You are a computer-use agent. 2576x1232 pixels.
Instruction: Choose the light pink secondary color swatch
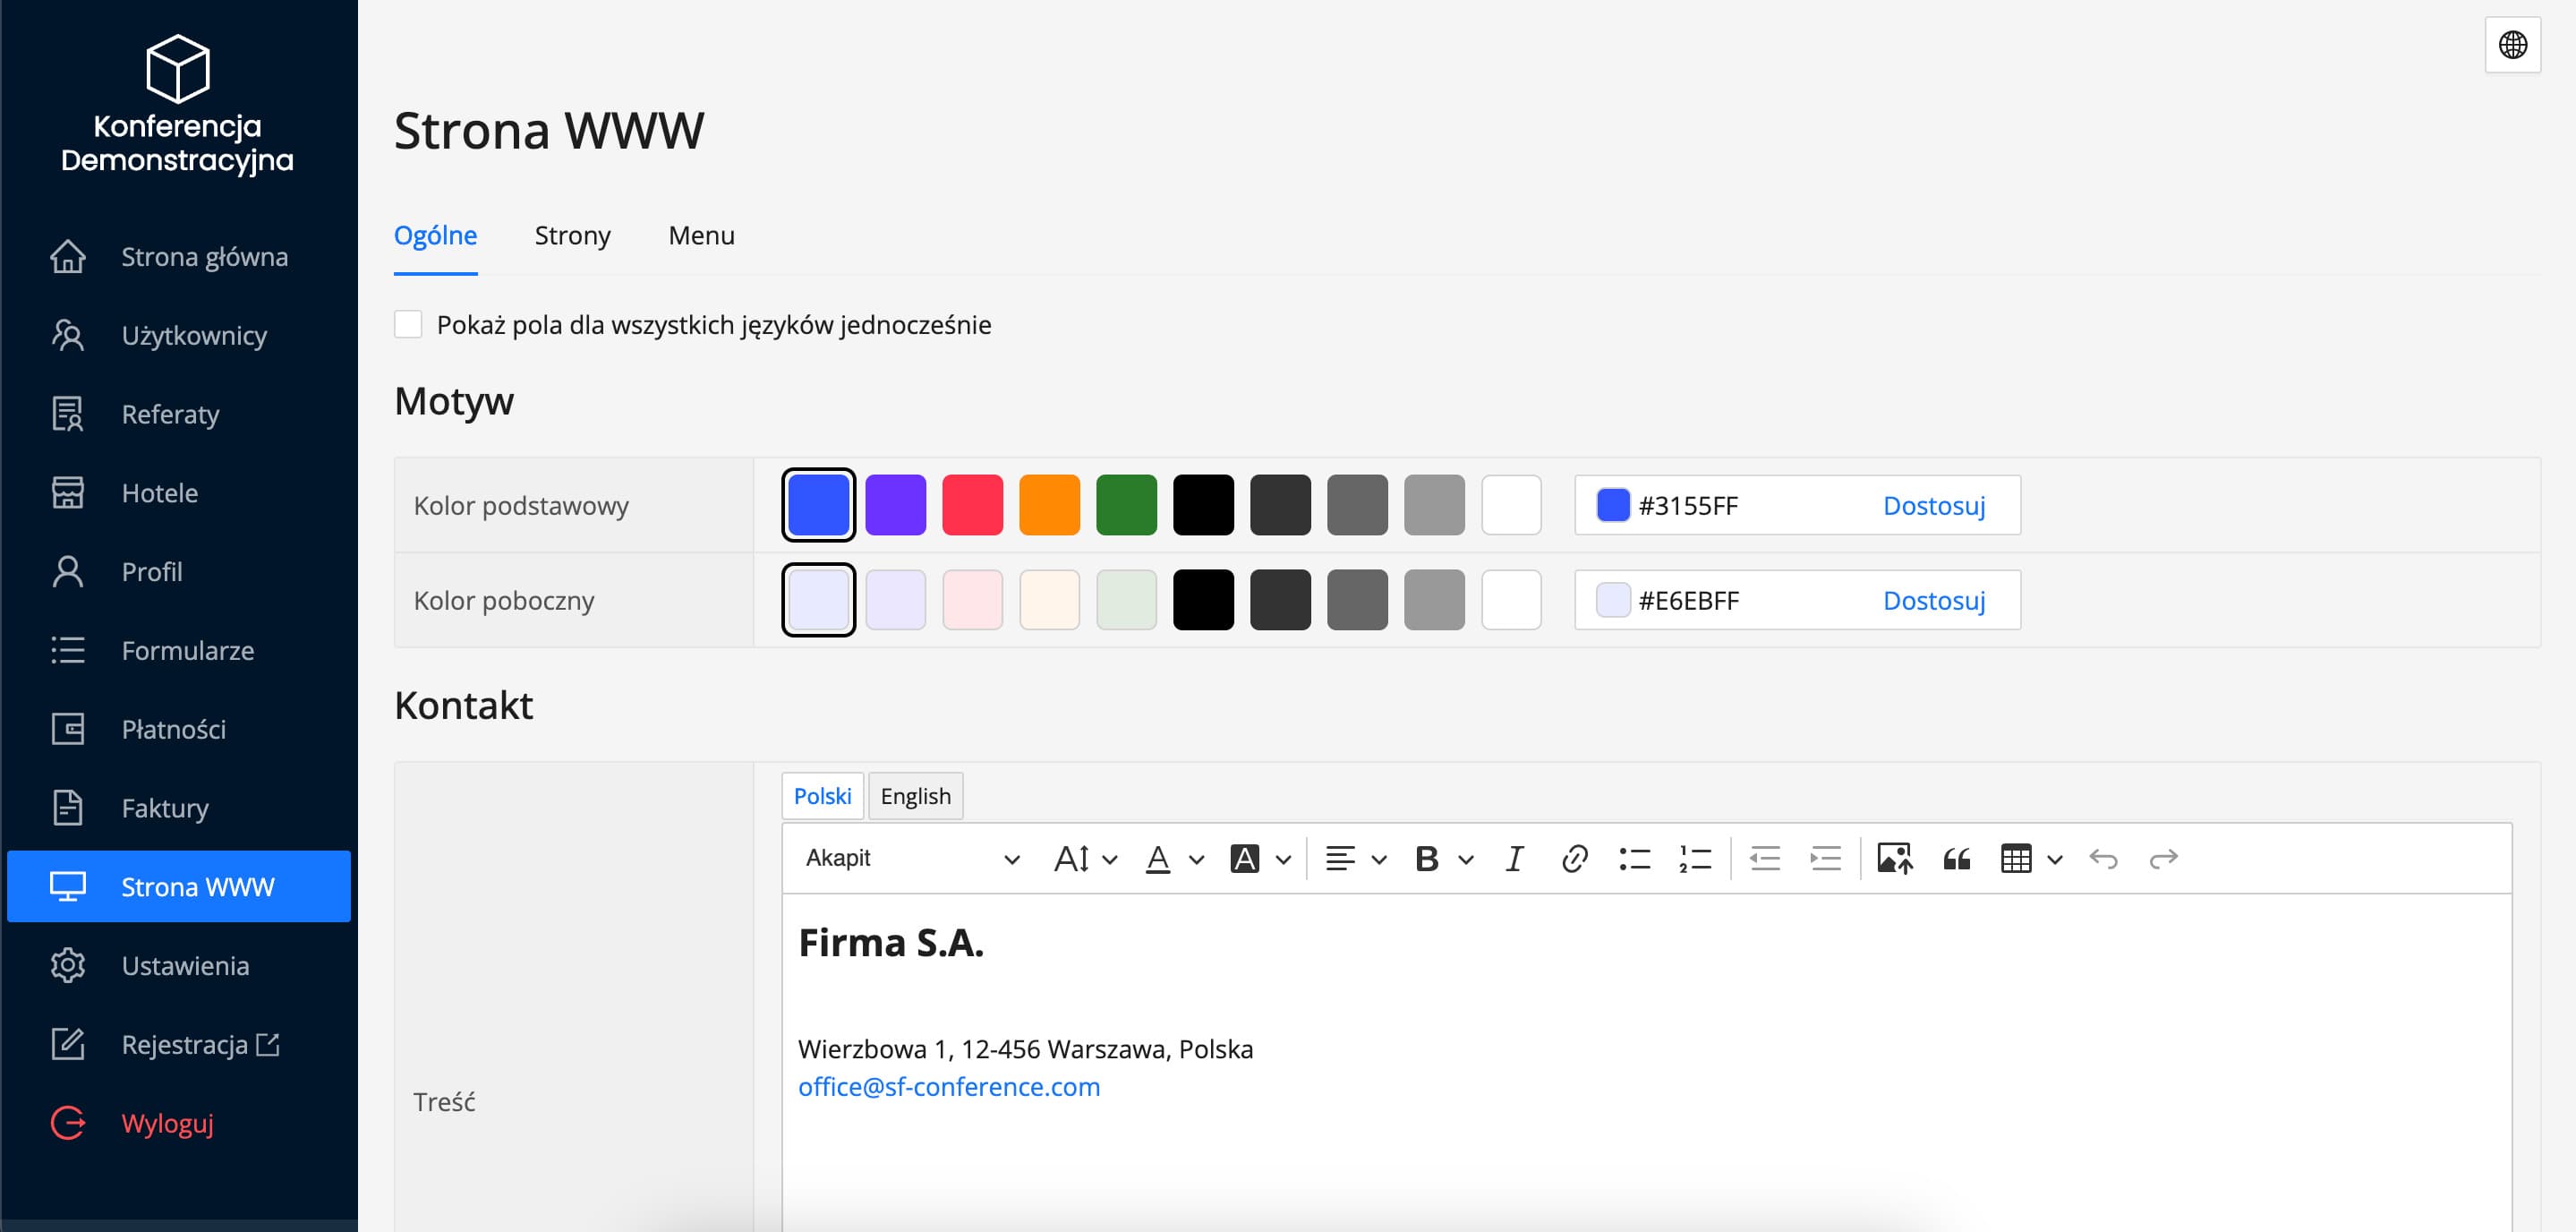point(972,600)
